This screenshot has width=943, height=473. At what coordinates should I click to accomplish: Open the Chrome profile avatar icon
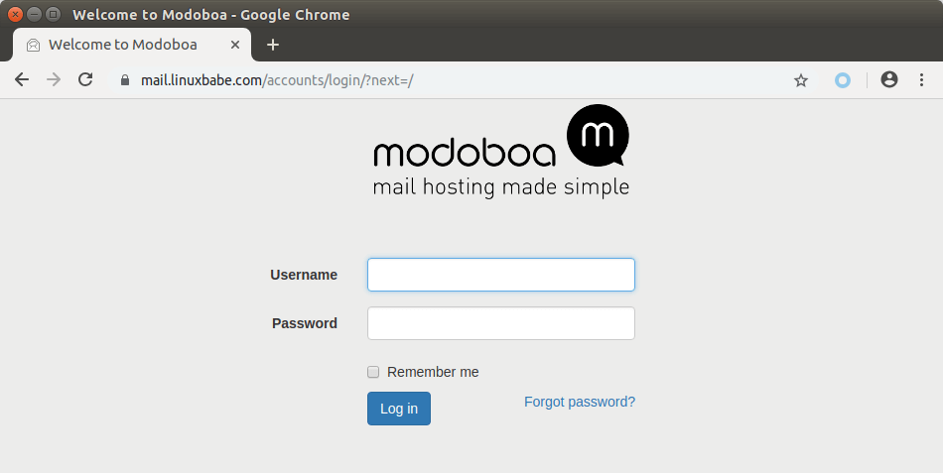pyautogui.click(x=889, y=80)
